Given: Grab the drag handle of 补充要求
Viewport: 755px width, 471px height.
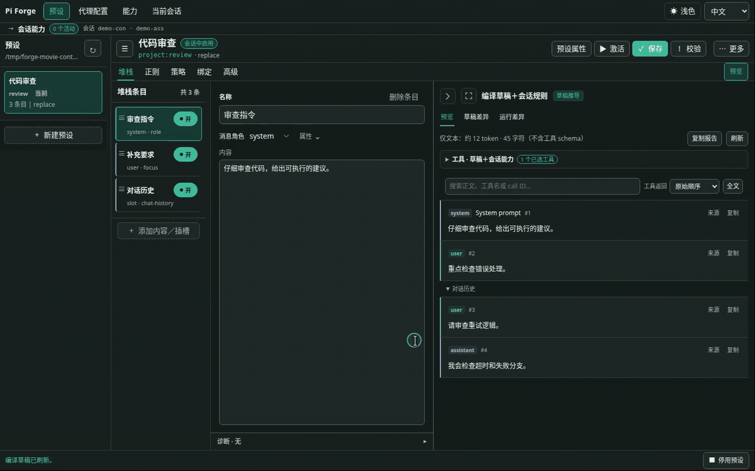Looking at the screenshot, I should tap(121, 154).
